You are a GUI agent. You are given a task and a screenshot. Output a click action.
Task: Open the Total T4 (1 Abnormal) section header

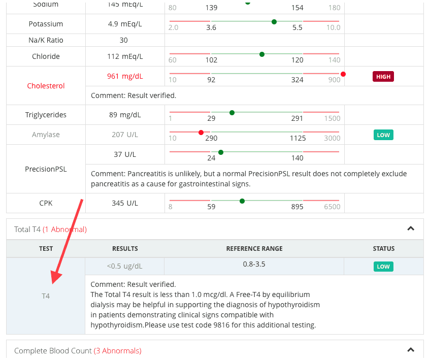51,229
